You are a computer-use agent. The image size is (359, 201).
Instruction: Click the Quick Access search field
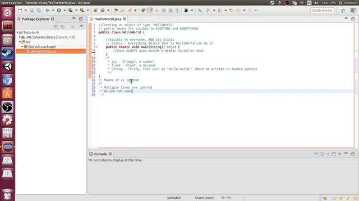pyautogui.click(x=322, y=11)
